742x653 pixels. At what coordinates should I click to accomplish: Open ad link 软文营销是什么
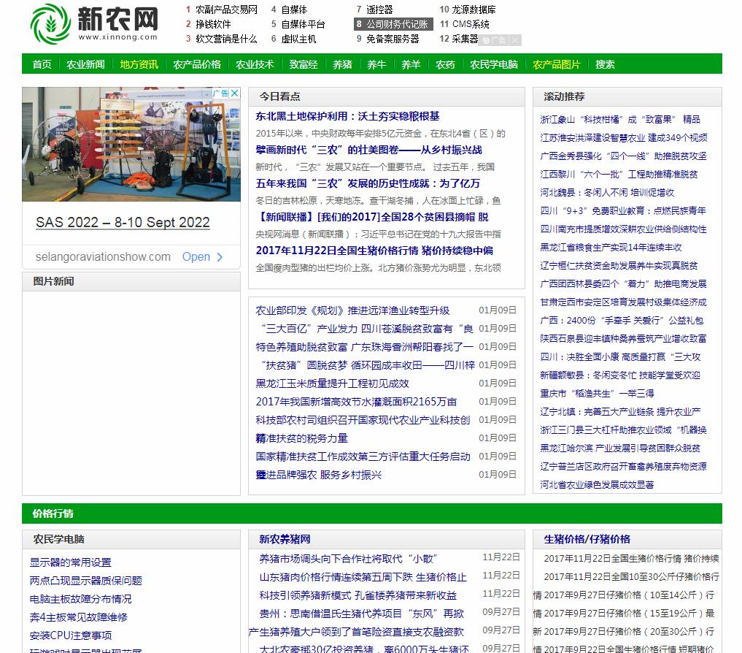(227, 39)
